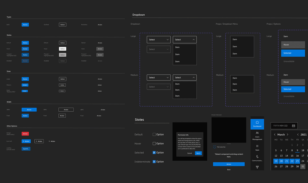Click outlined plus Action button
Image resolution: width=308 pixels, height=183 pixels.
pos(39,141)
